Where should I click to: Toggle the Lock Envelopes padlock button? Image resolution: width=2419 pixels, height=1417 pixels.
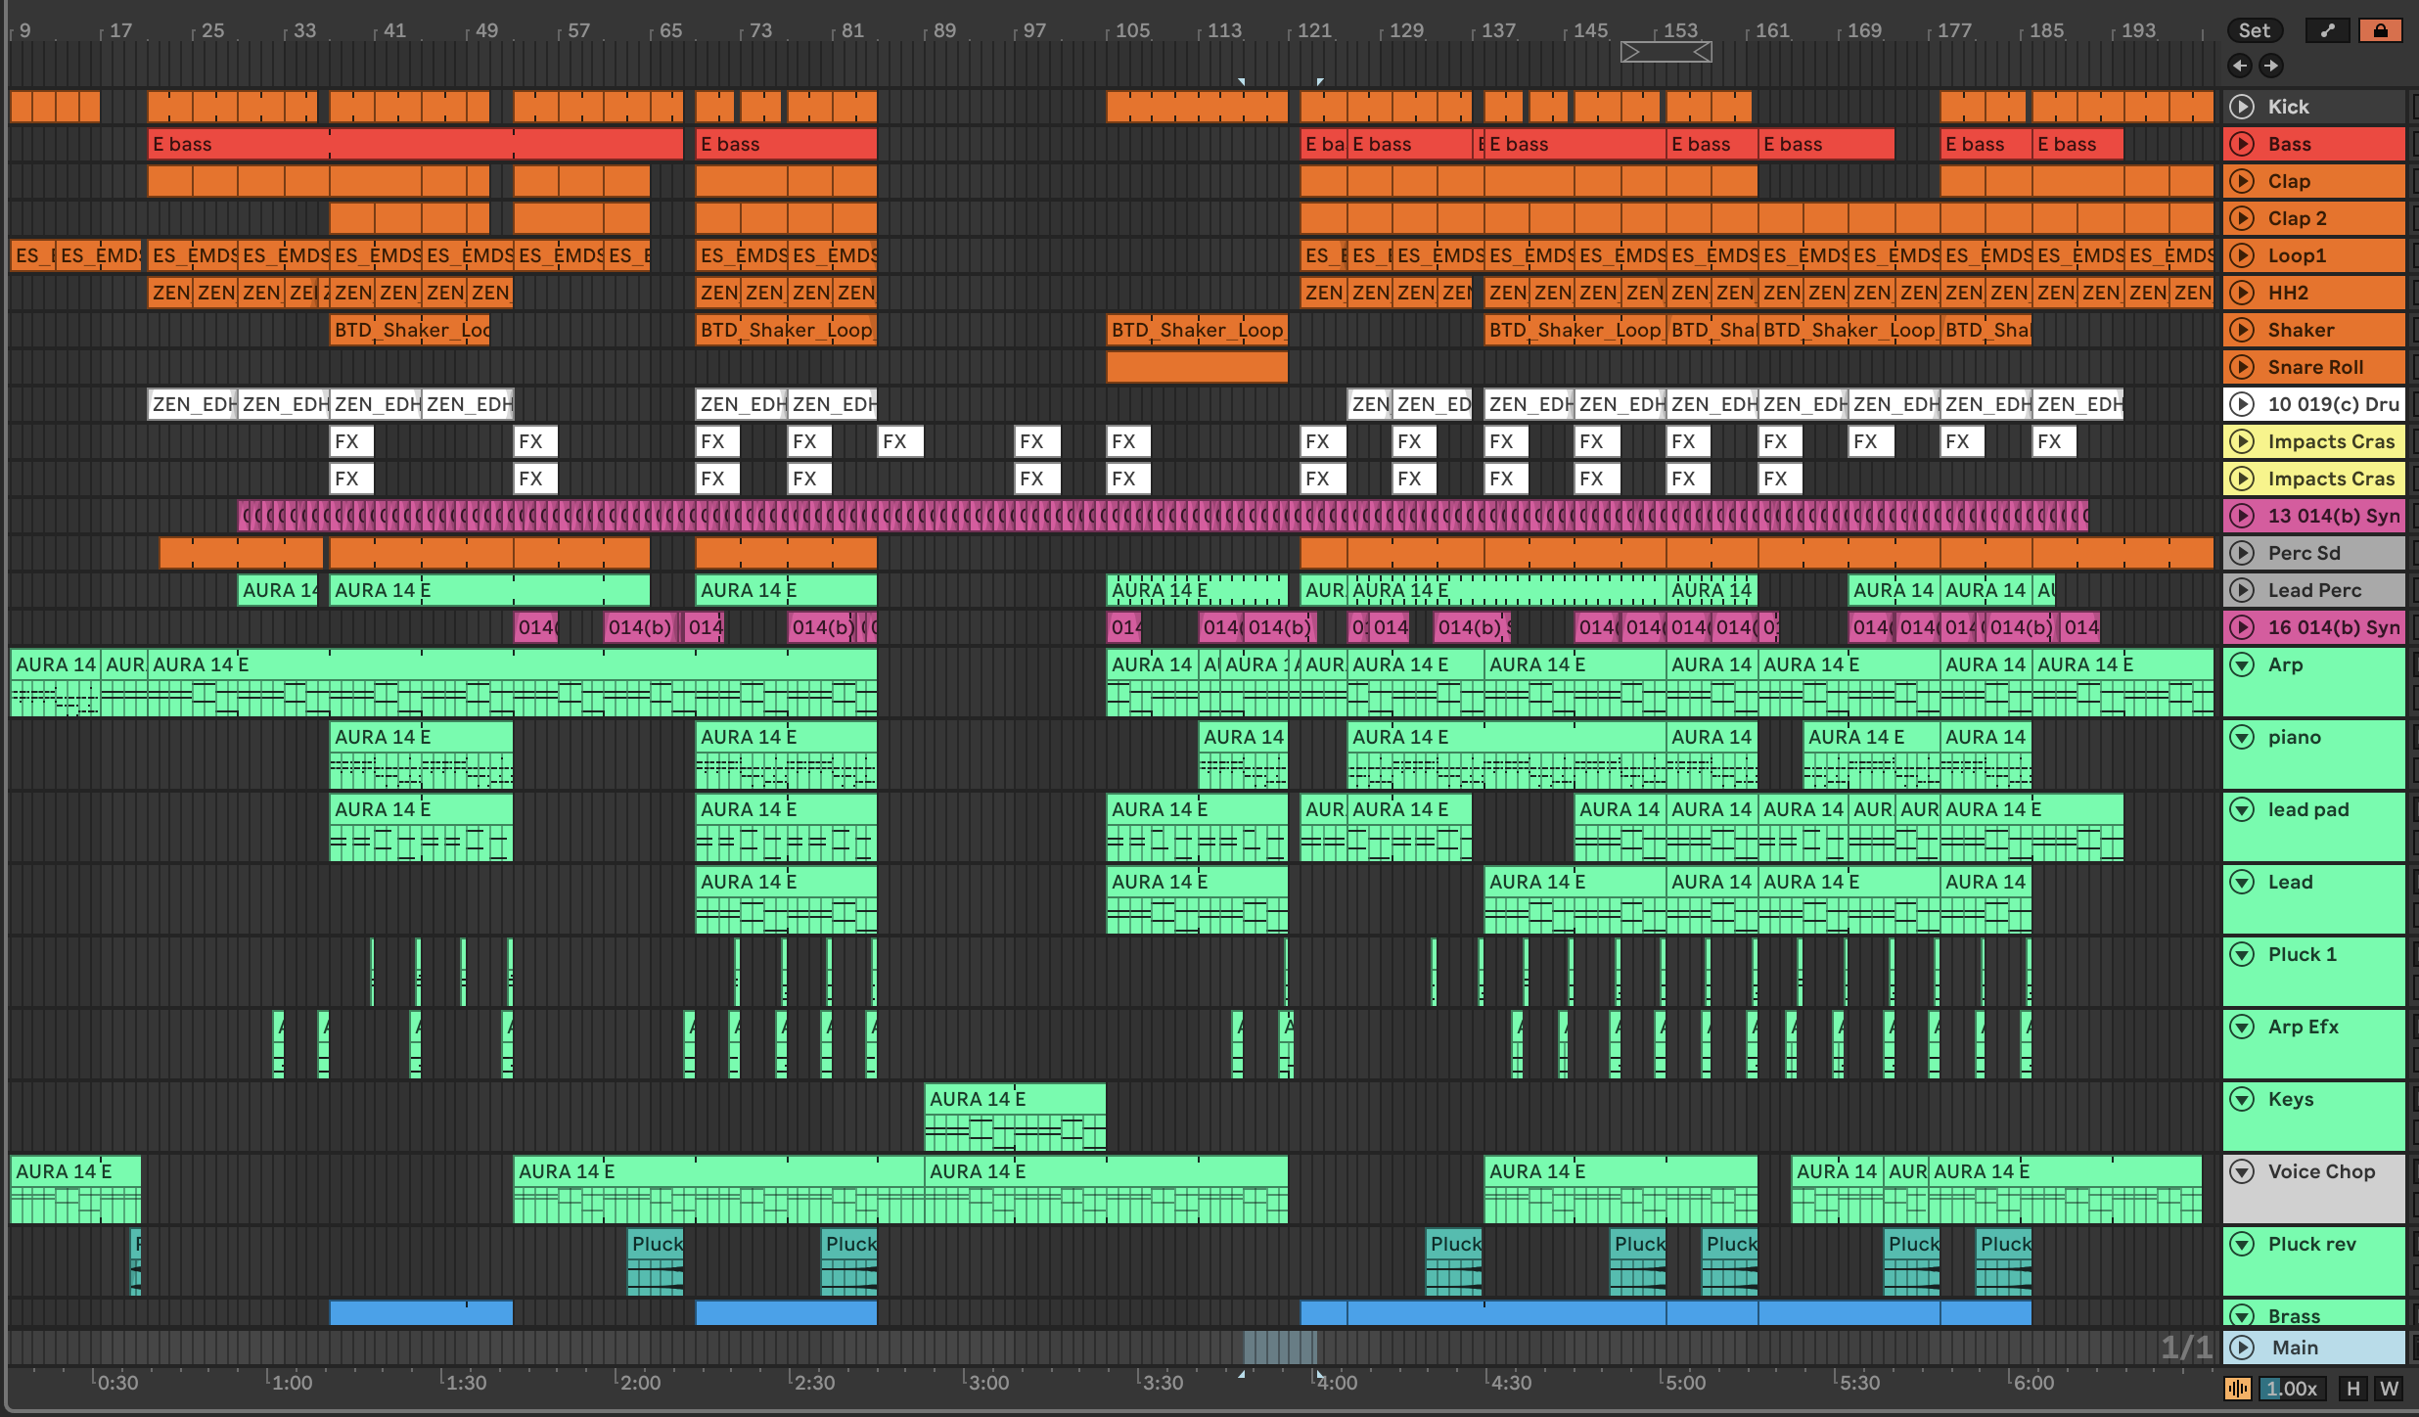tap(2380, 30)
